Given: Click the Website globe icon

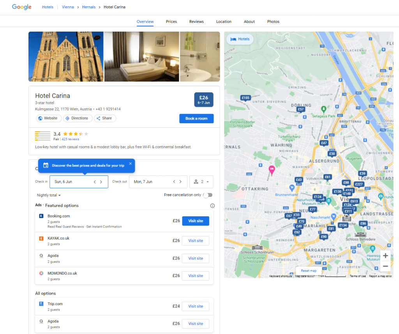Looking at the screenshot, I should (40, 118).
